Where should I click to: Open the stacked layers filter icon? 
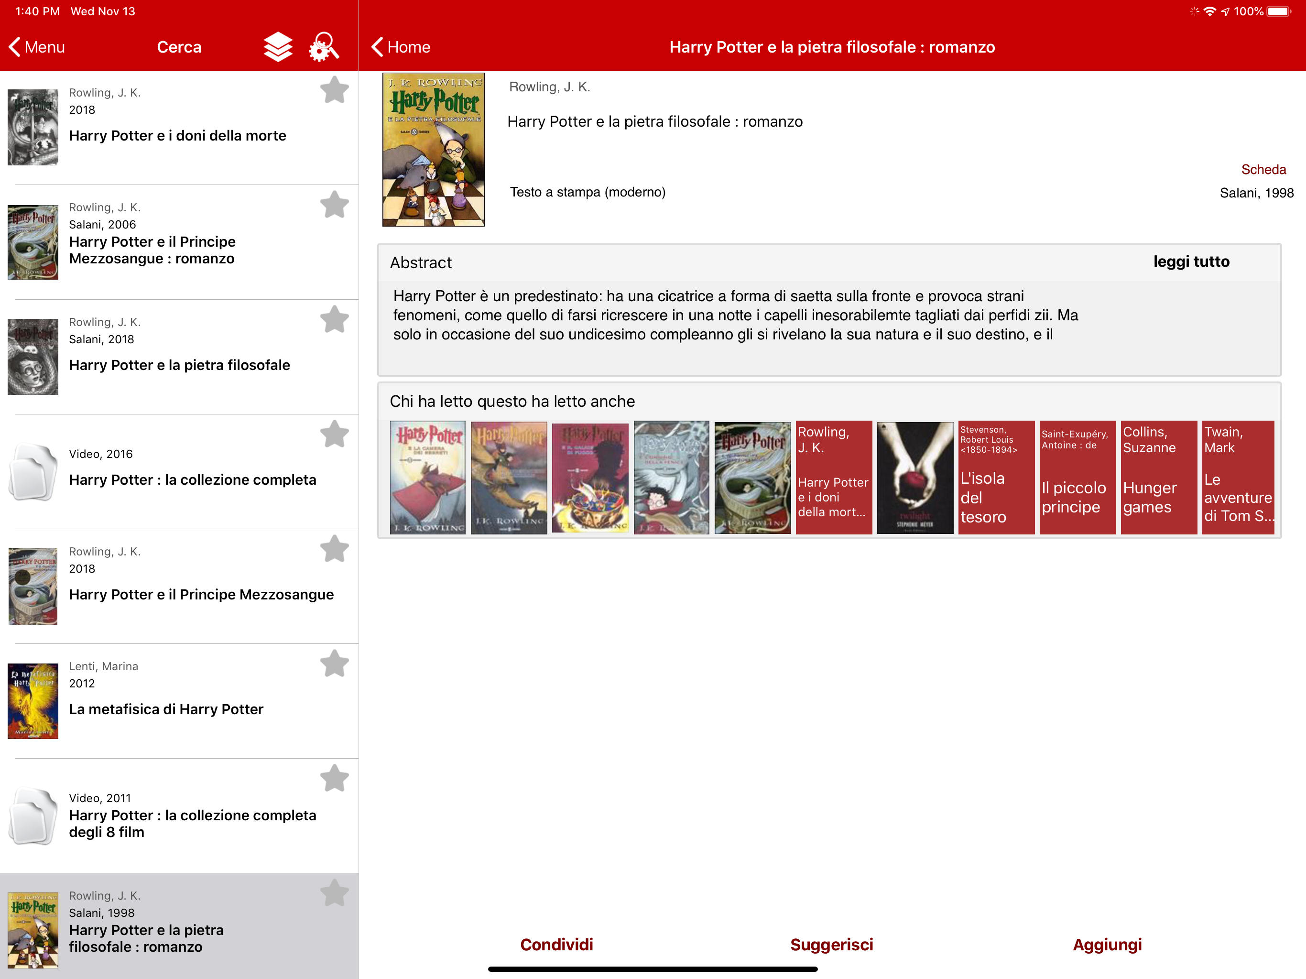coord(277,47)
